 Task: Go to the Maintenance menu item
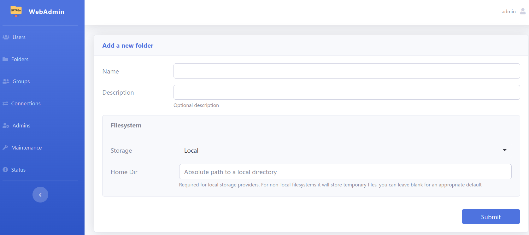(26, 148)
